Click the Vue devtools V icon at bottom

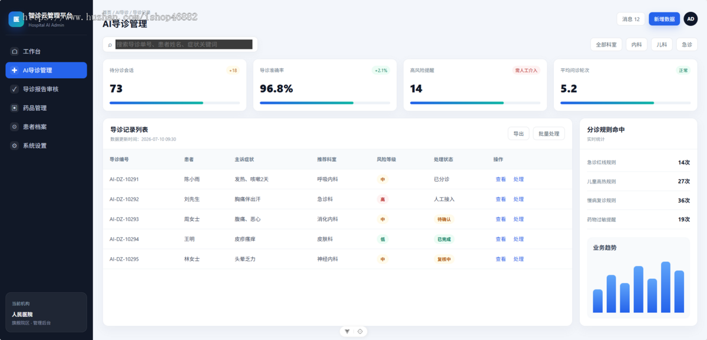347,331
